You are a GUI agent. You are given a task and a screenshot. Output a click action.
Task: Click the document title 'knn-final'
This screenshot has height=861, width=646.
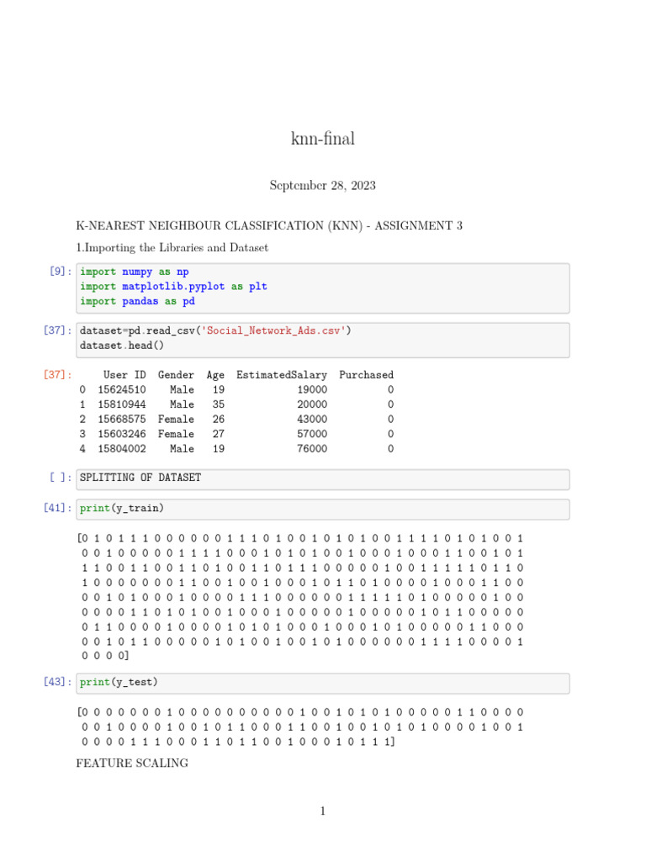(x=322, y=139)
